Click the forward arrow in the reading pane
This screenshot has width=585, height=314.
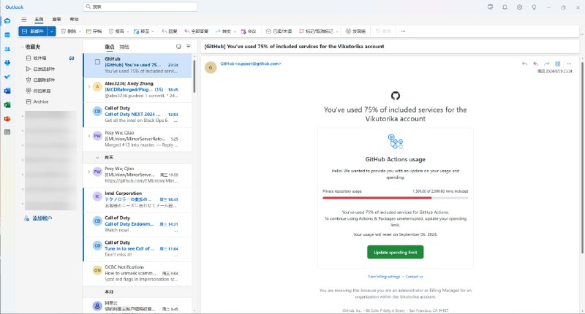pyautogui.click(x=546, y=64)
